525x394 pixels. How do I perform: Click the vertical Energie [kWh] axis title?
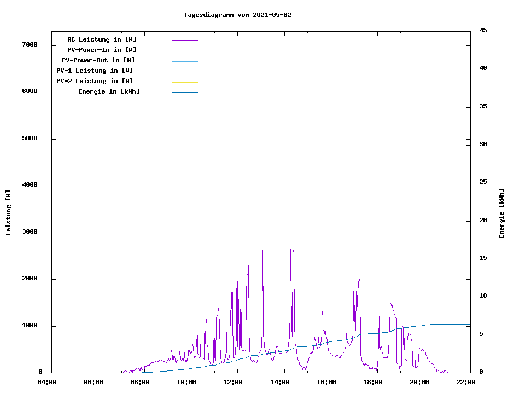click(x=502, y=213)
